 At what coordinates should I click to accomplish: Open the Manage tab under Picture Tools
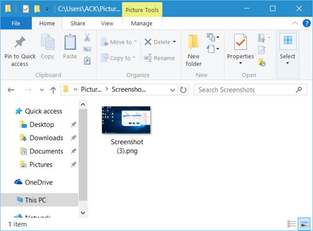(141, 23)
